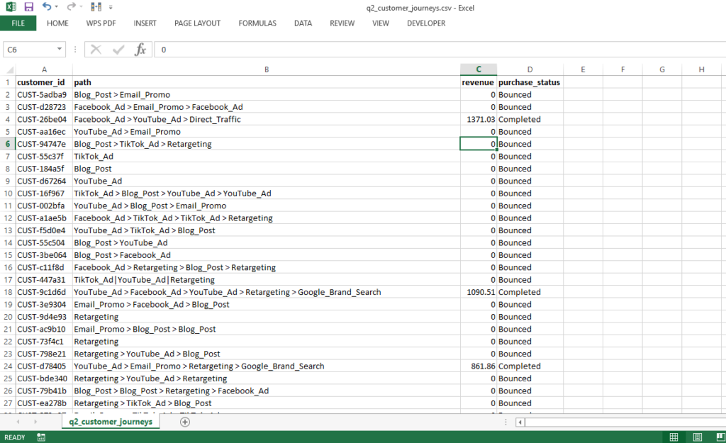The height and width of the screenshot is (443, 726).
Task: Select column D header
Action: click(x=530, y=69)
